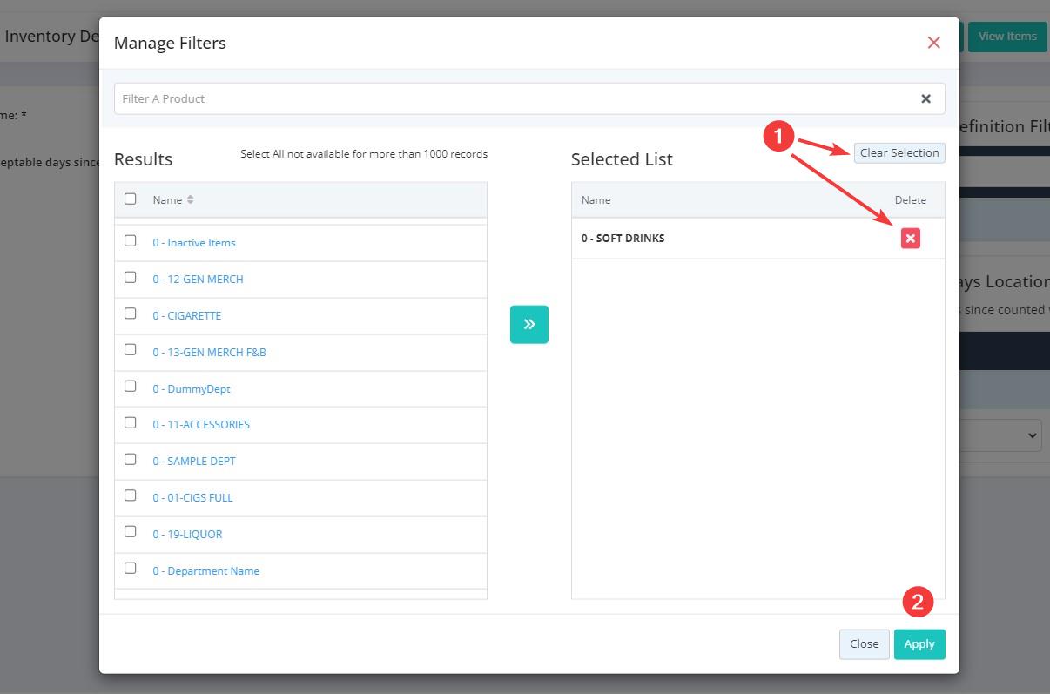Open the 0 - SAMPLE DEPT link
Viewport: 1050px width, 694px height.
point(194,462)
